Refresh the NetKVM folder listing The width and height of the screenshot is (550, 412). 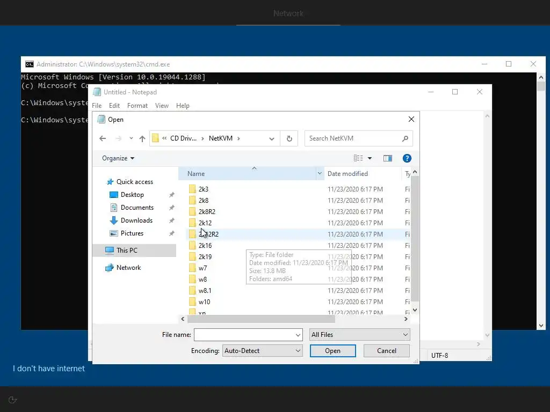coord(289,138)
